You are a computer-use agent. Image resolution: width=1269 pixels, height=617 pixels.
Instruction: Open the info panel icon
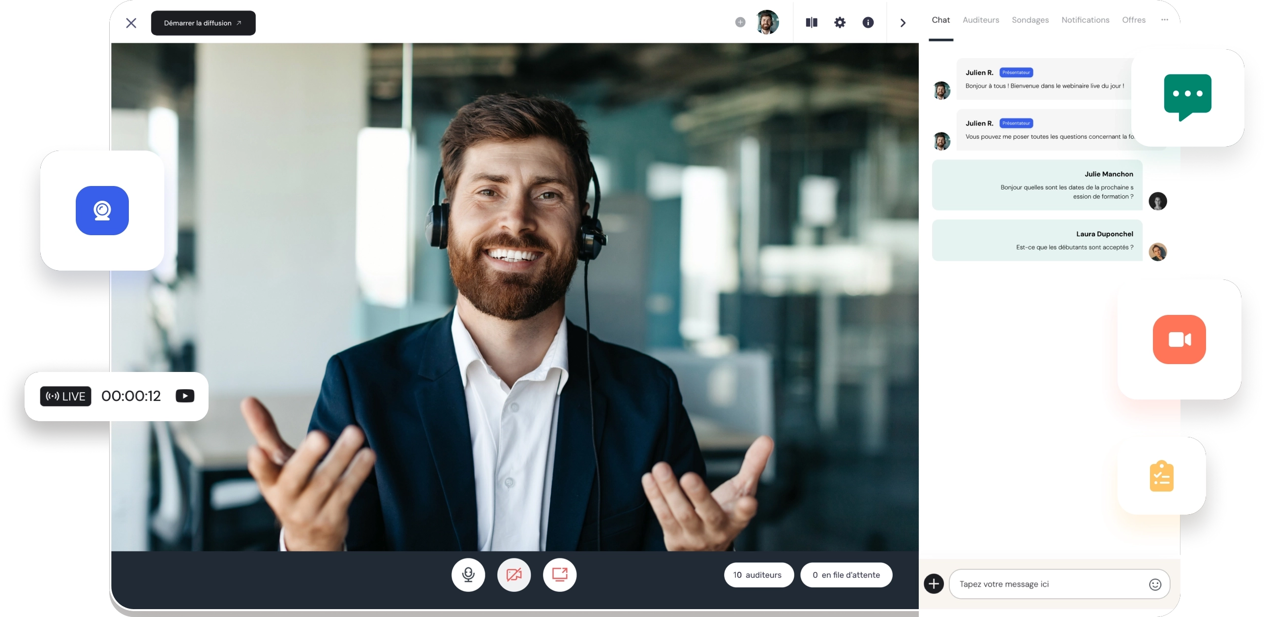[x=868, y=22]
